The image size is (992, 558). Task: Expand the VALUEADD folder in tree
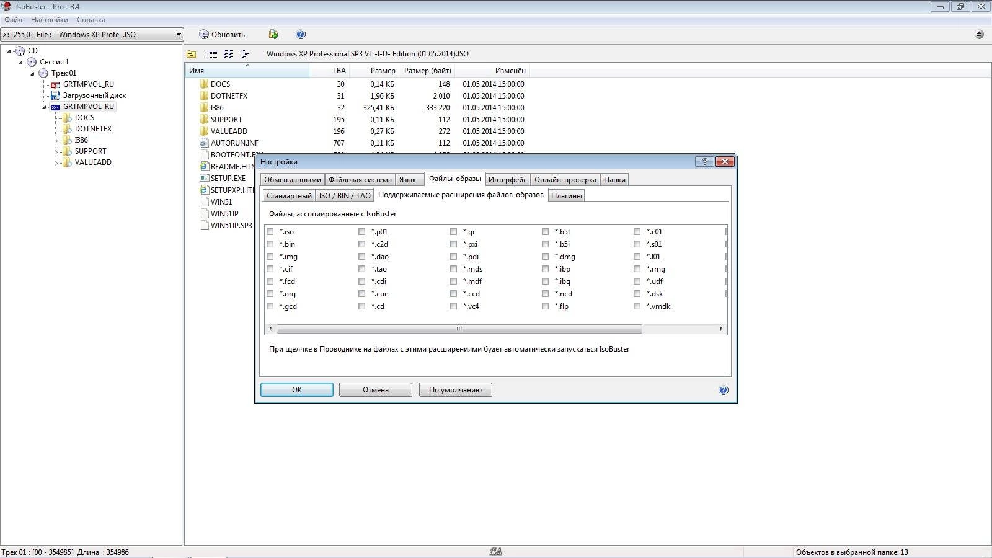(56, 163)
